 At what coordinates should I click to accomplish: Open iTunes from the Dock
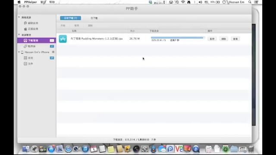click(85, 149)
